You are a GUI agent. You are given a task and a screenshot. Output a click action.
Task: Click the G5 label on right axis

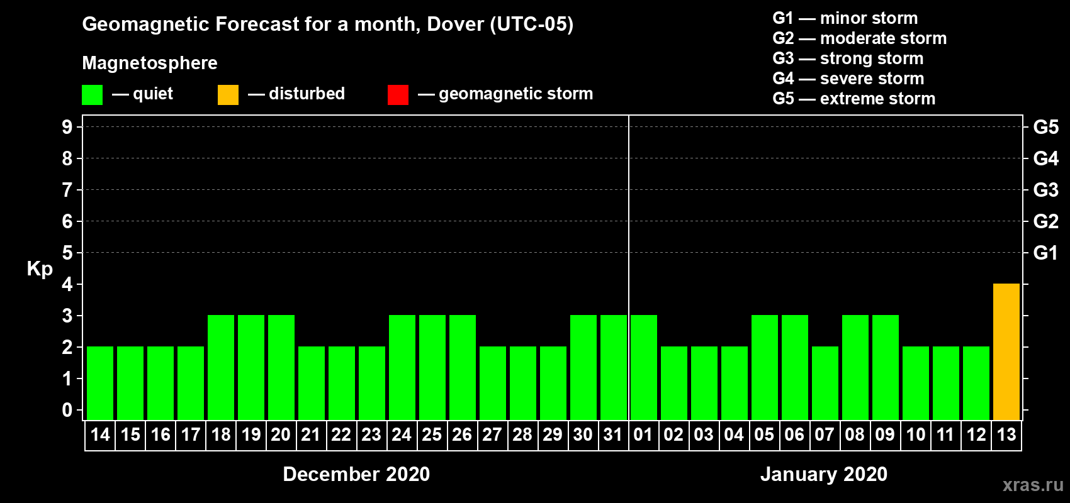pos(1046,127)
